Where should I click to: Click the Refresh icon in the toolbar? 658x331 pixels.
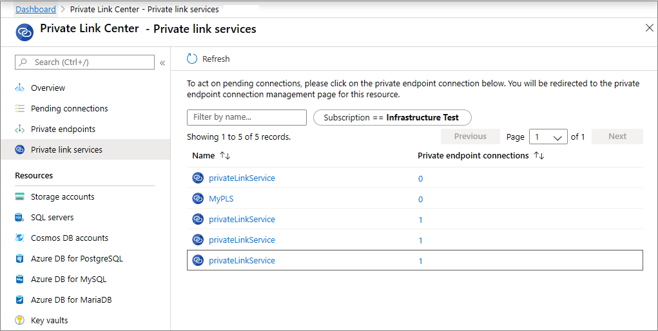click(192, 59)
